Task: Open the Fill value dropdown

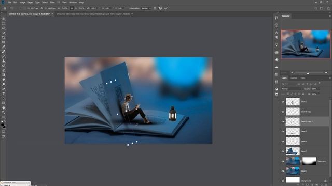Action: [x=318, y=94]
